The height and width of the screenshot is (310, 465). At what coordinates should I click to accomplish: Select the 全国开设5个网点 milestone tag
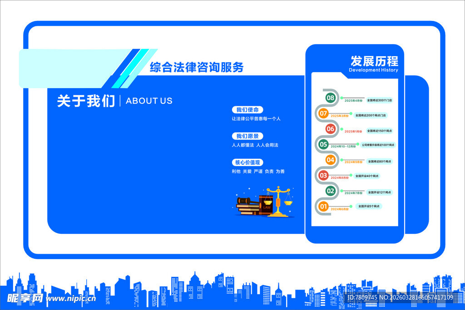368,206
